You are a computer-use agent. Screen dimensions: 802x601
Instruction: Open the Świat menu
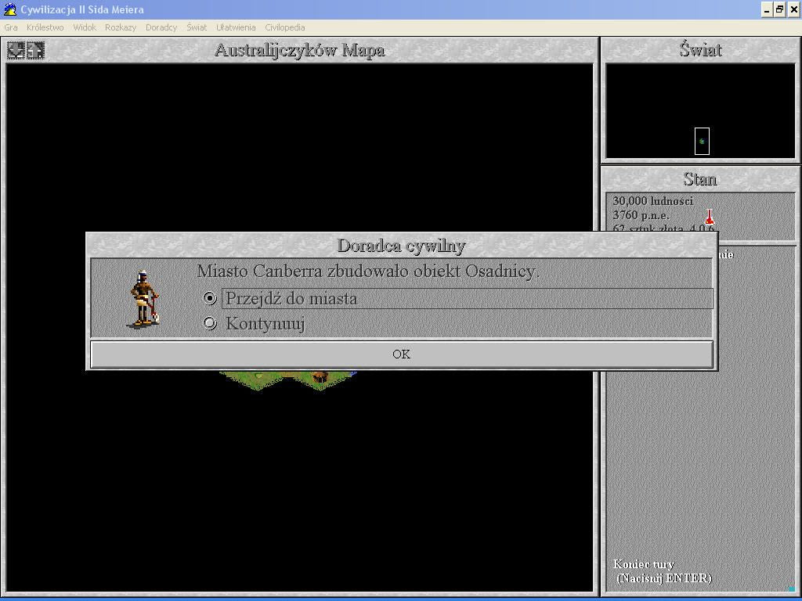197,27
